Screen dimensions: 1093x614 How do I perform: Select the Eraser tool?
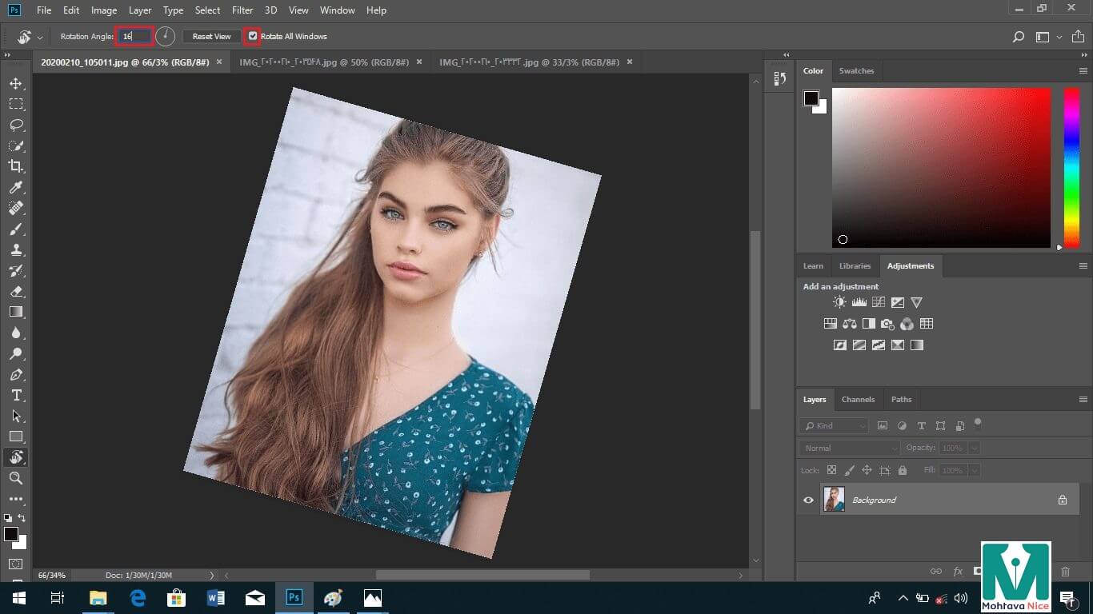click(16, 291)
